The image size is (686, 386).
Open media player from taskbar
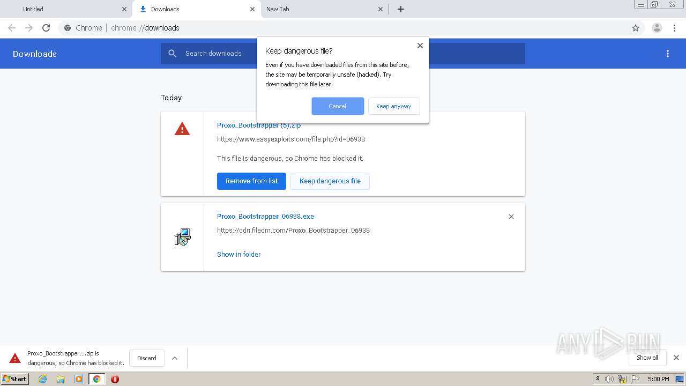pos(79,379)
